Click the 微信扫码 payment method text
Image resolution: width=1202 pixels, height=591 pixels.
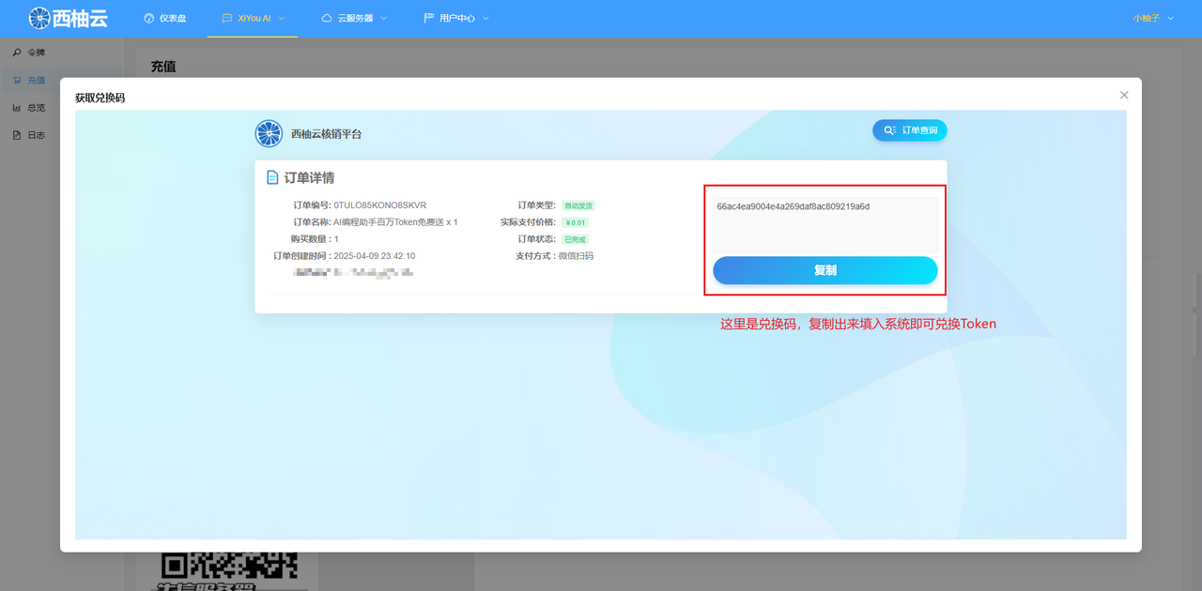click(576, 256)
